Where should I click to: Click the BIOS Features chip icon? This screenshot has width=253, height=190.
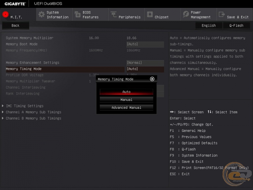(77, 15)
